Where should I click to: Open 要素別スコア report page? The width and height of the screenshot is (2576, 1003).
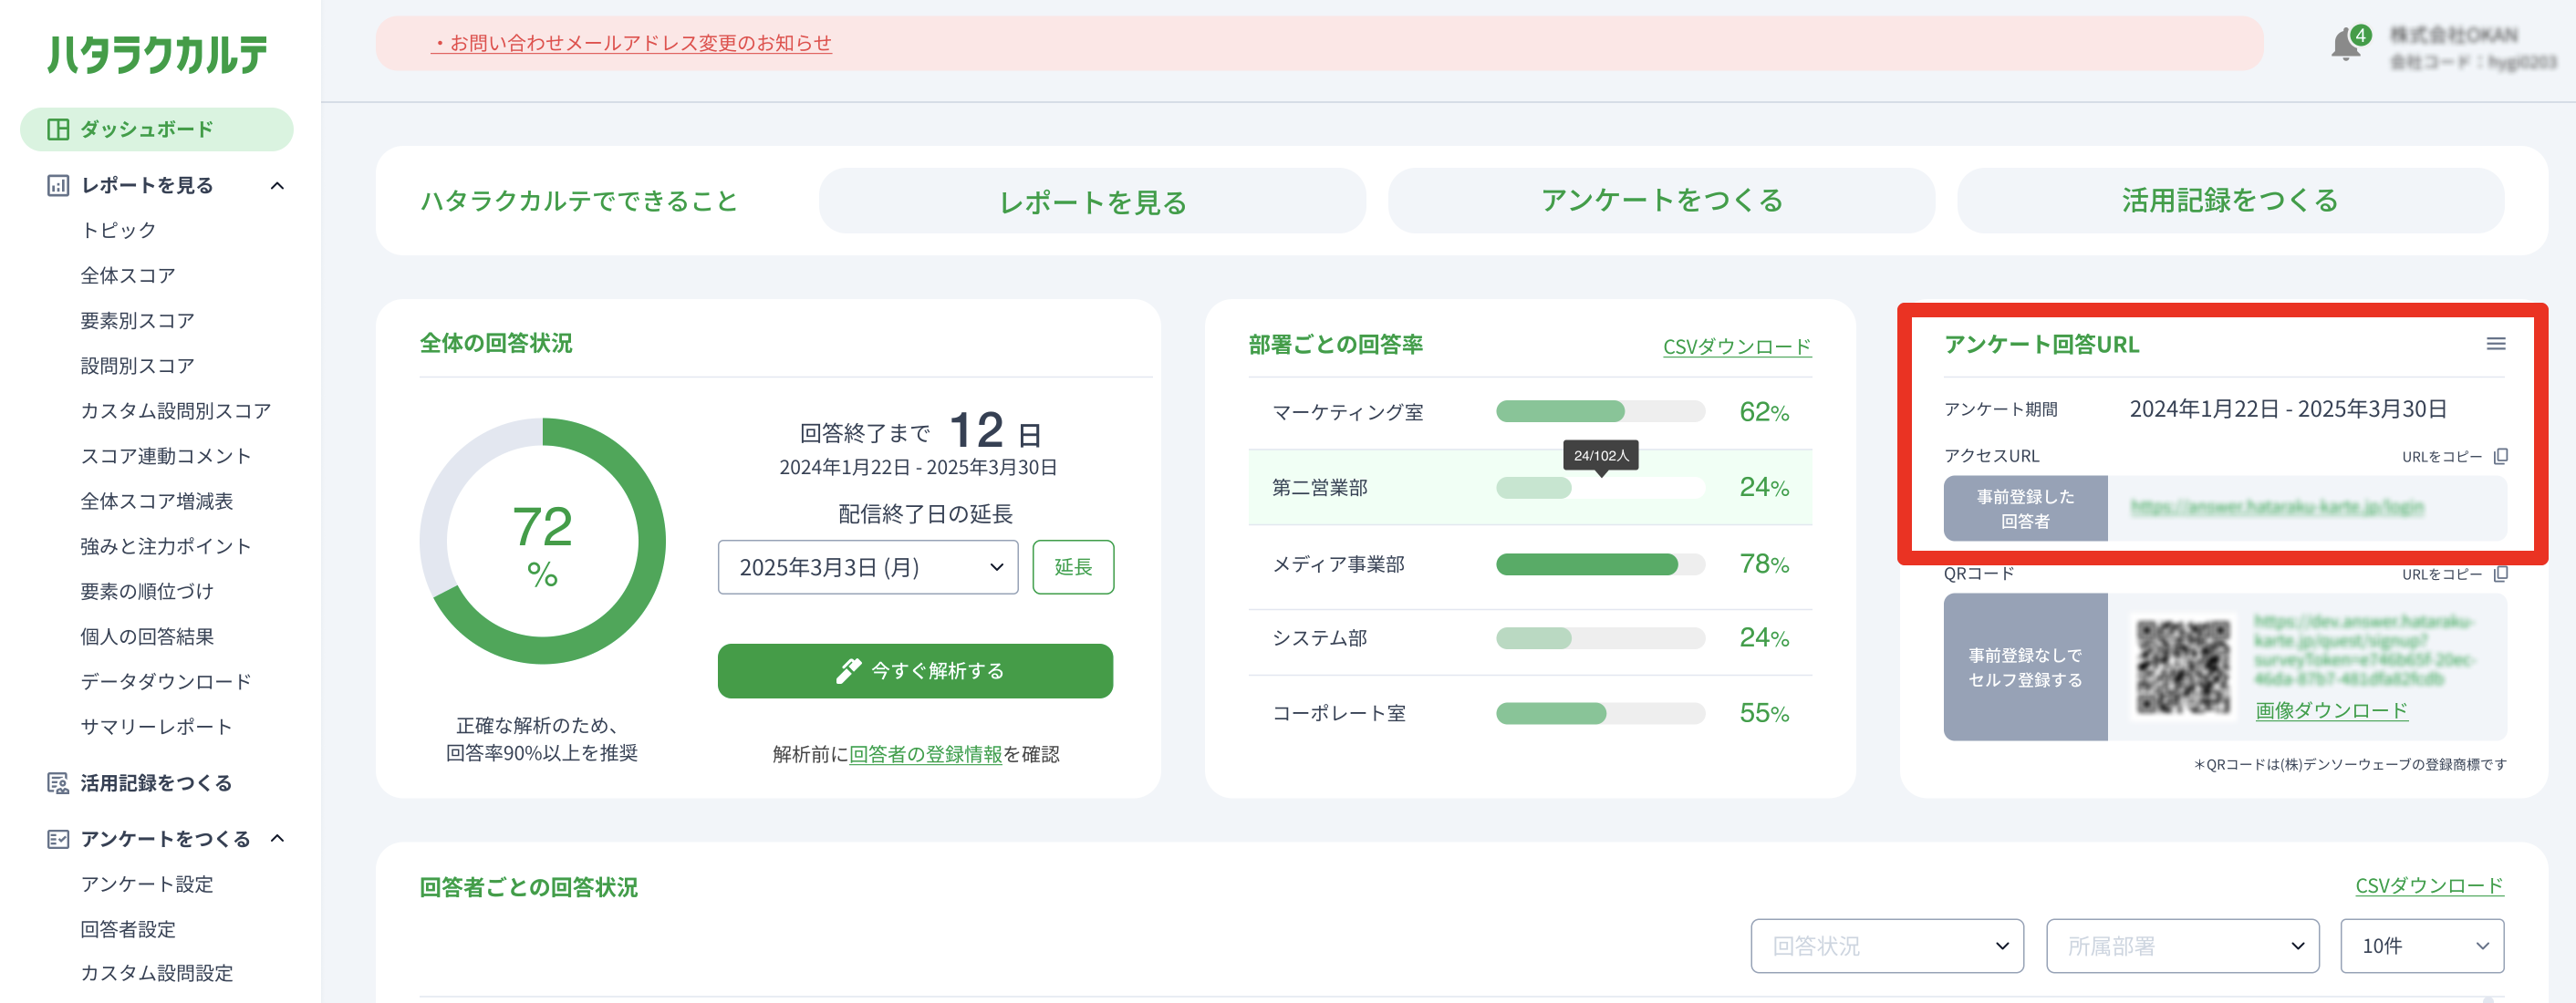click(x=137, y=321)
